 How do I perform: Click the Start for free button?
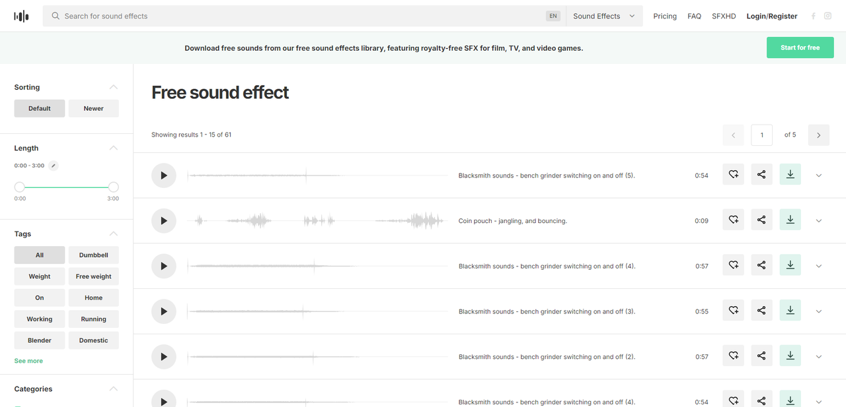point(800,47)
